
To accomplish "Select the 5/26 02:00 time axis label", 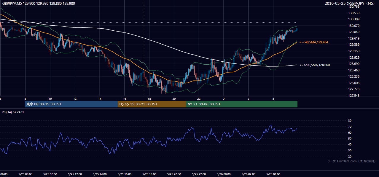I will click(x=248, y=174).
